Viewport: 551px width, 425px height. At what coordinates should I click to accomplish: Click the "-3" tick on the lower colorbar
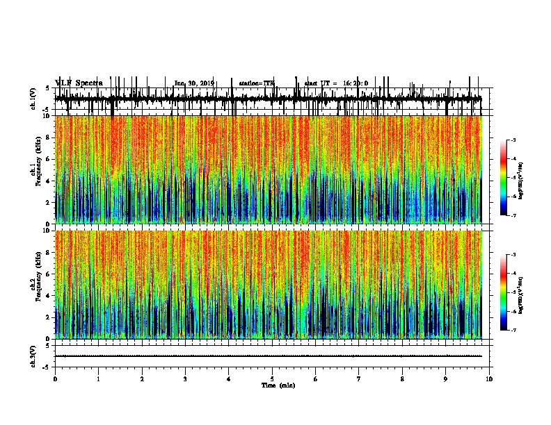513,255
